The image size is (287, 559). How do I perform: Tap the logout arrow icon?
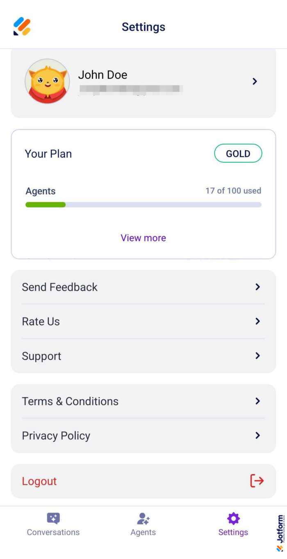[x=257, y=481]
